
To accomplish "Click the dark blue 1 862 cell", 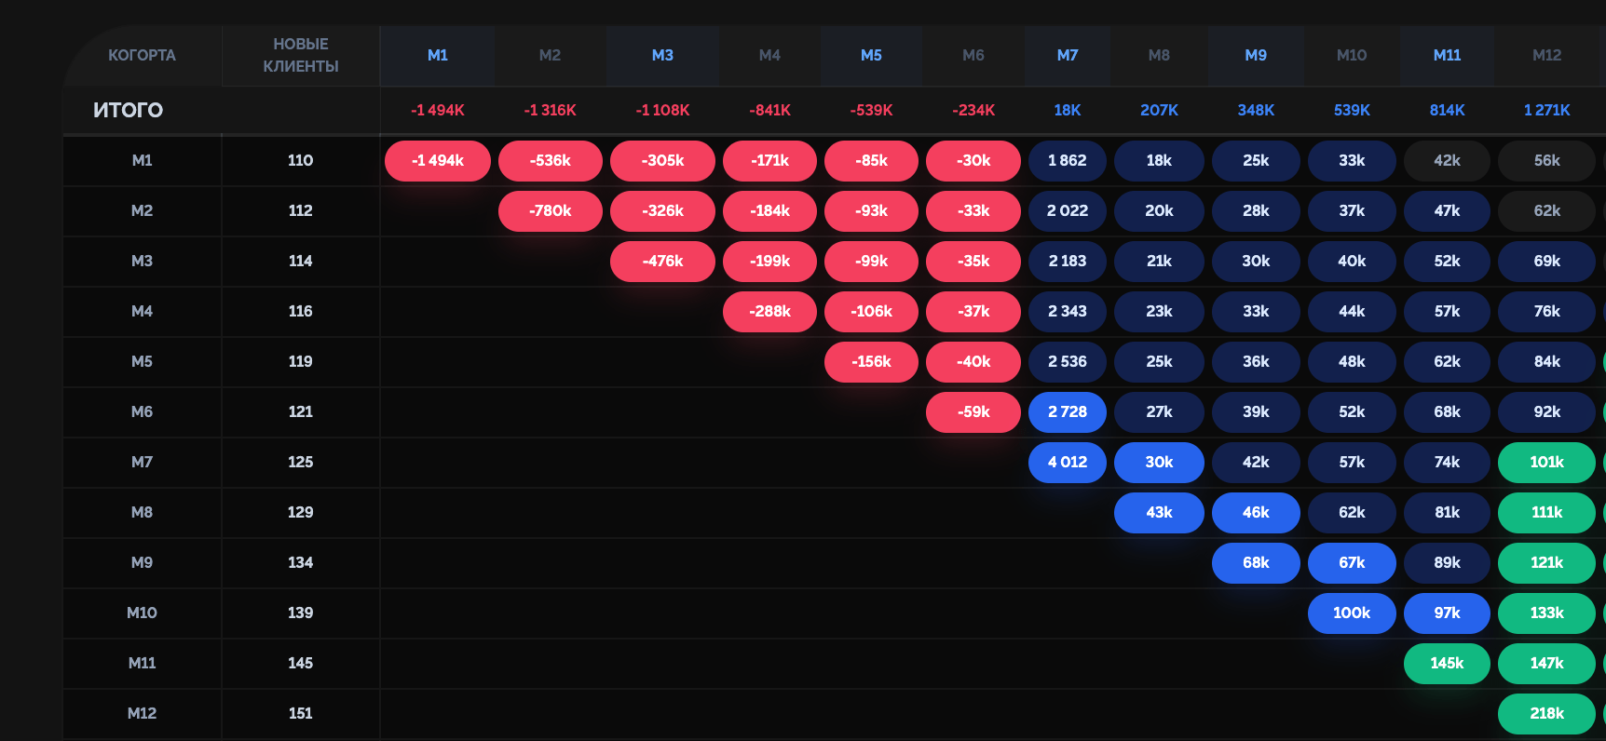I will tap(1067, 161).
